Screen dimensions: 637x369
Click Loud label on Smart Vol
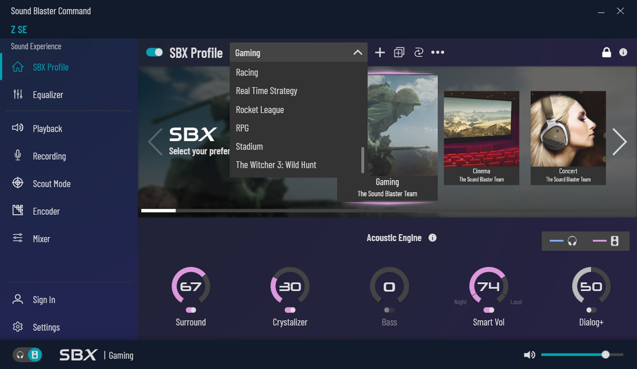(x=516, y=302)
